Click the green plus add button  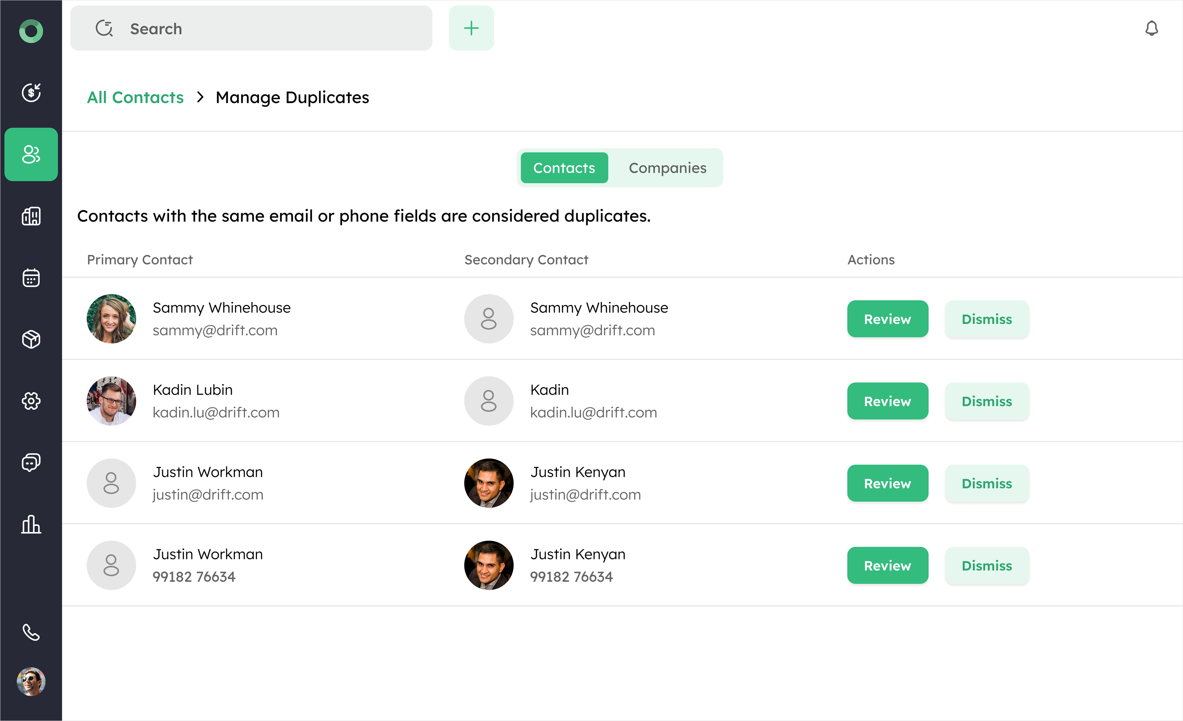(x=471, y=28)
